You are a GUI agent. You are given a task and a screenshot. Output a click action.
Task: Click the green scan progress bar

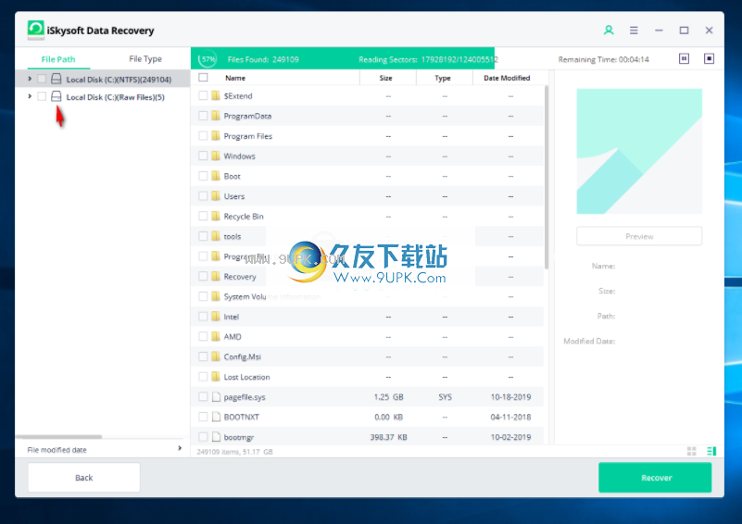[x=343, y=58]
